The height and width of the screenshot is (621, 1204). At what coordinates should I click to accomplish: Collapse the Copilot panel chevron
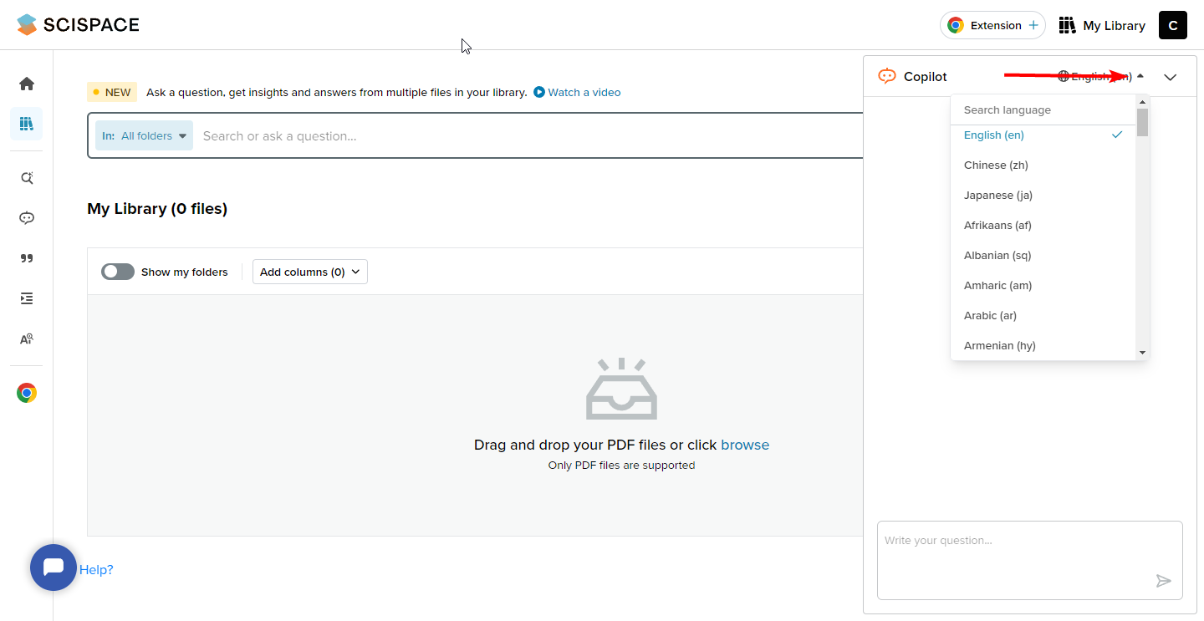pos(1170,77)
